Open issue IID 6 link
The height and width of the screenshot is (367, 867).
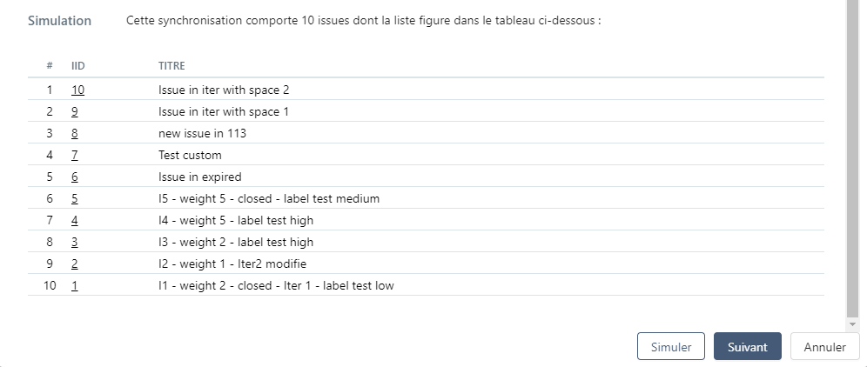tap(75, 177)
